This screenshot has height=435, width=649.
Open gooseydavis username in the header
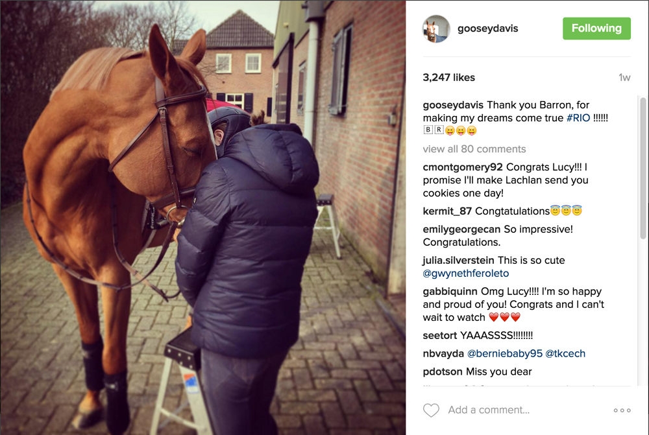(487, 28)
